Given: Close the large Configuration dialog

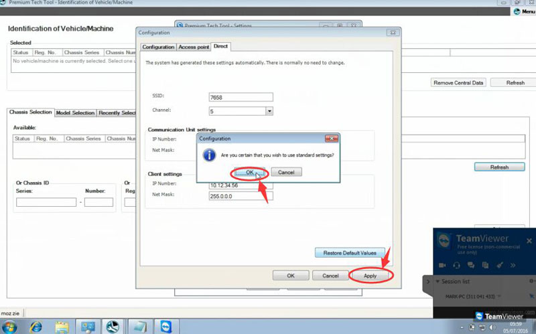Looking at the screenshot, I should (x=393, y=32).
